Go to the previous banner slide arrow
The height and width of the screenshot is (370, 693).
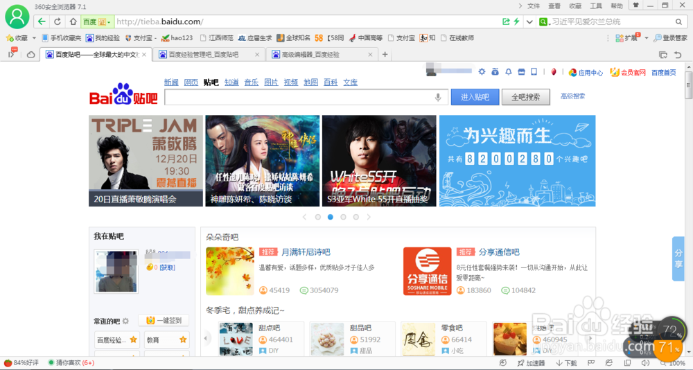click(x=304, y=217)
